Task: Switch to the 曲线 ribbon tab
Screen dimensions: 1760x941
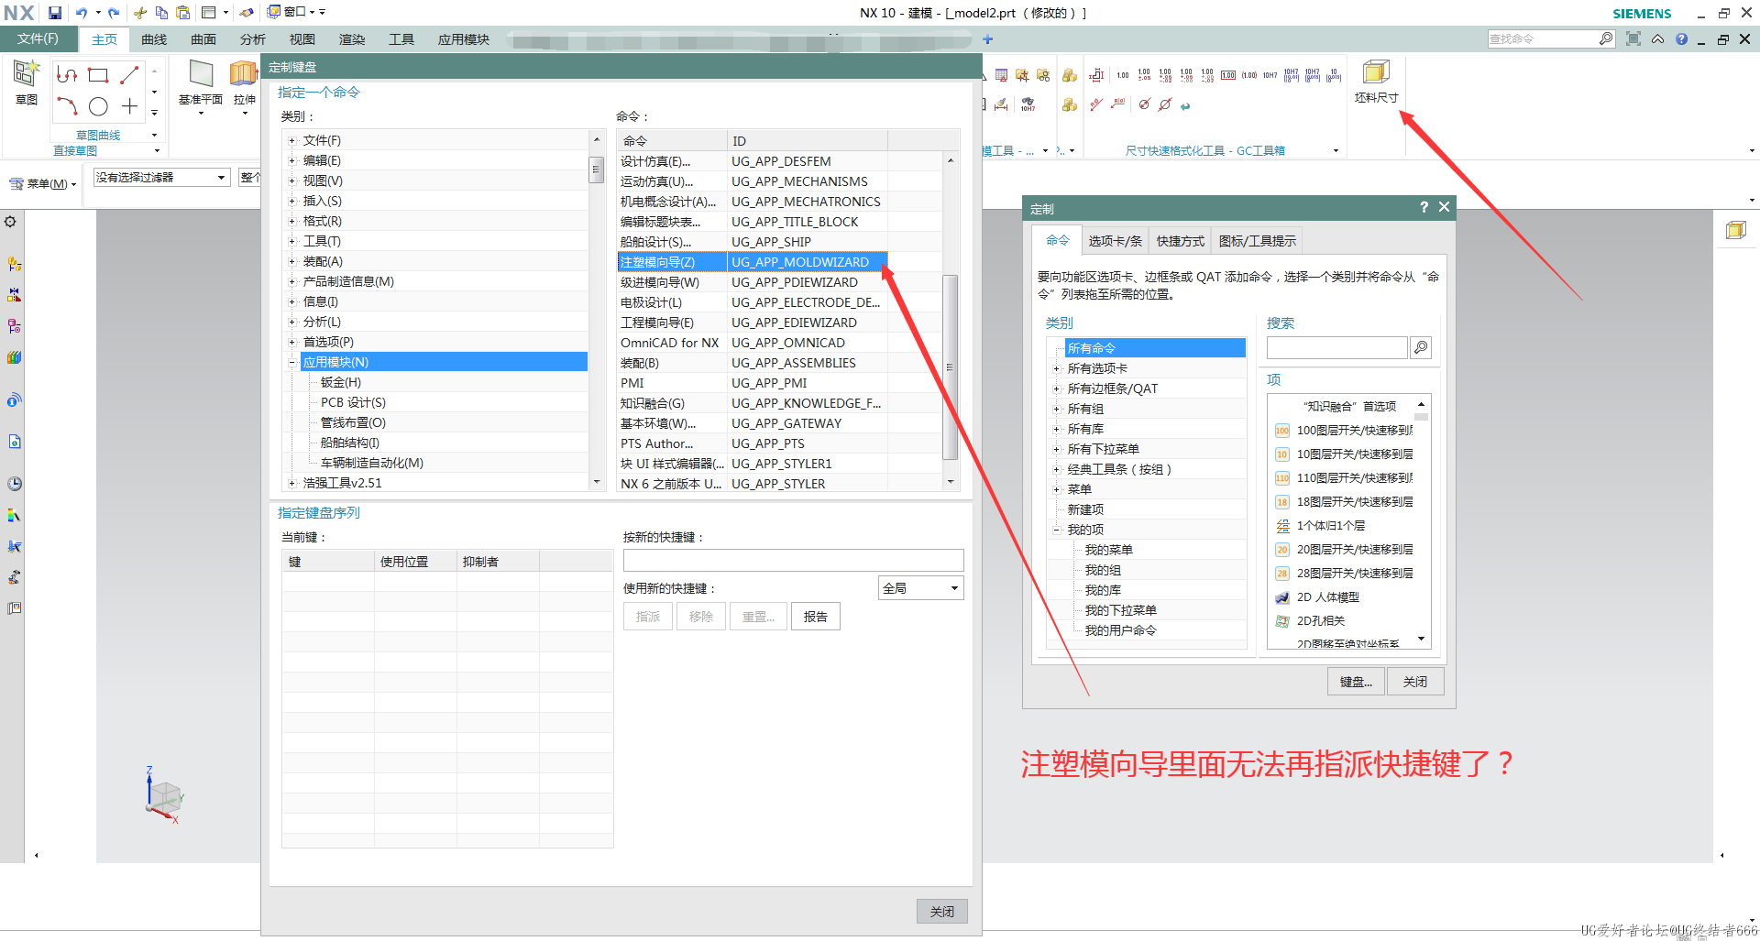Action: coord(154,39)
